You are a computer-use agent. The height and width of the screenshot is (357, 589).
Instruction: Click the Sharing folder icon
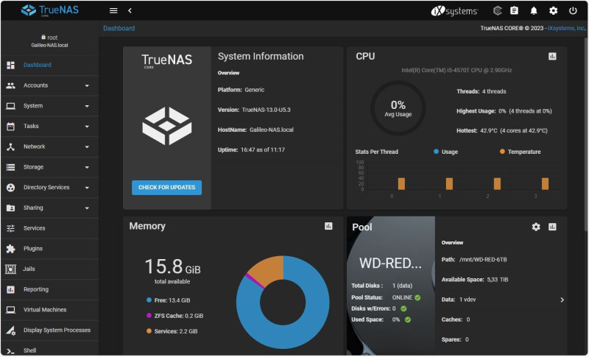click(10, 208)
